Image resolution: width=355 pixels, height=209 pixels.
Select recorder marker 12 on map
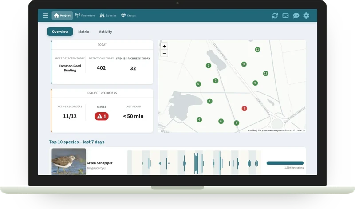coord(265,73)
